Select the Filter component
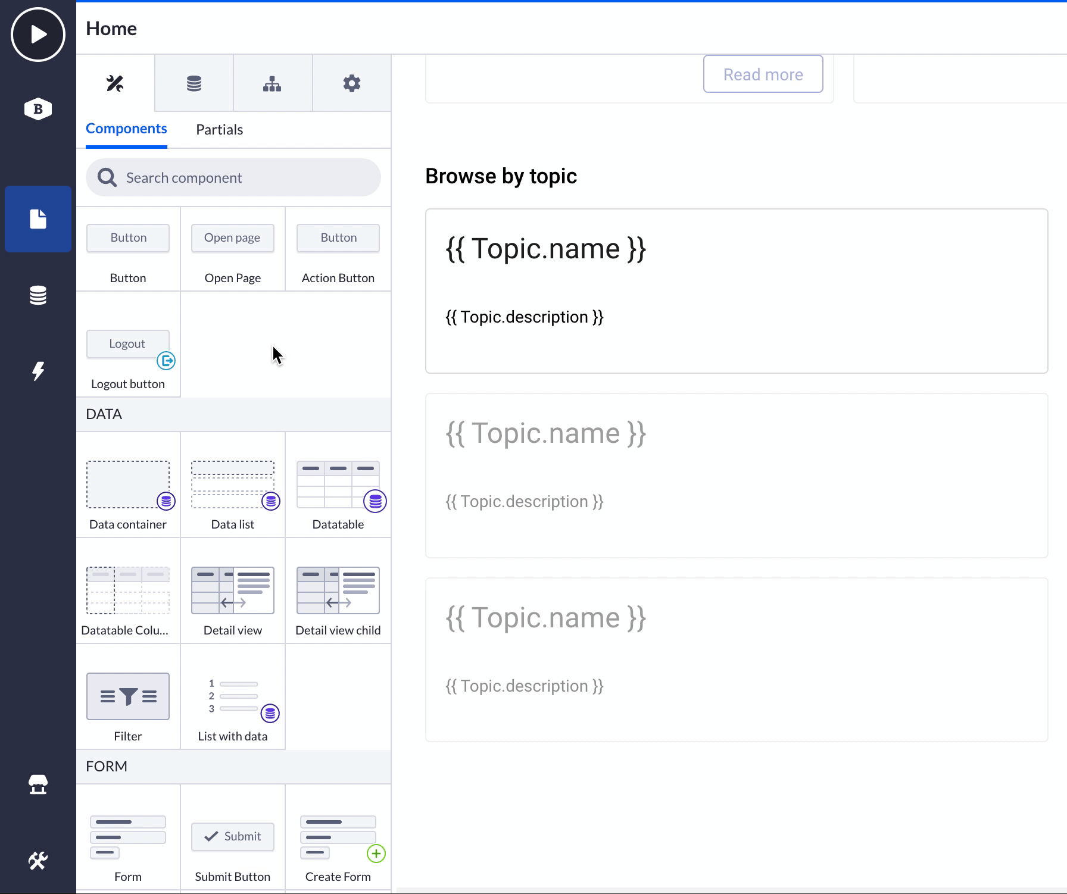The height and width of the screenshot is (894, 1067). (128, 697)
